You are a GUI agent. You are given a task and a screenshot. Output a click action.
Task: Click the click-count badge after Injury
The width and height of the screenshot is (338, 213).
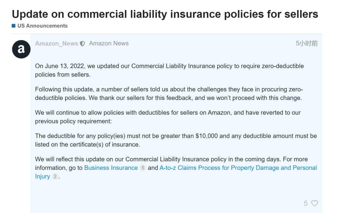[55, 176]
